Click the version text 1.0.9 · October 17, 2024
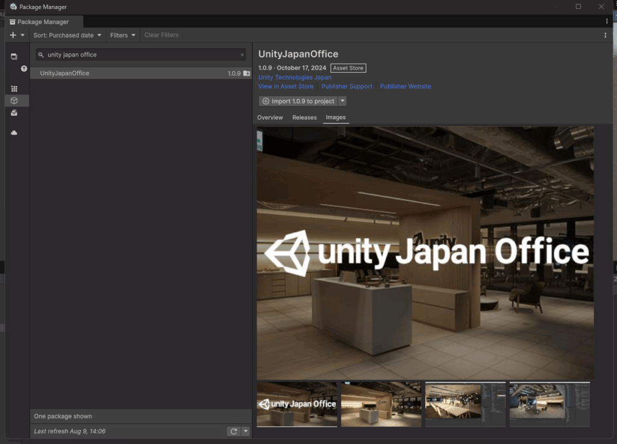This screenshot has height=444, width=617. (292, 68)
